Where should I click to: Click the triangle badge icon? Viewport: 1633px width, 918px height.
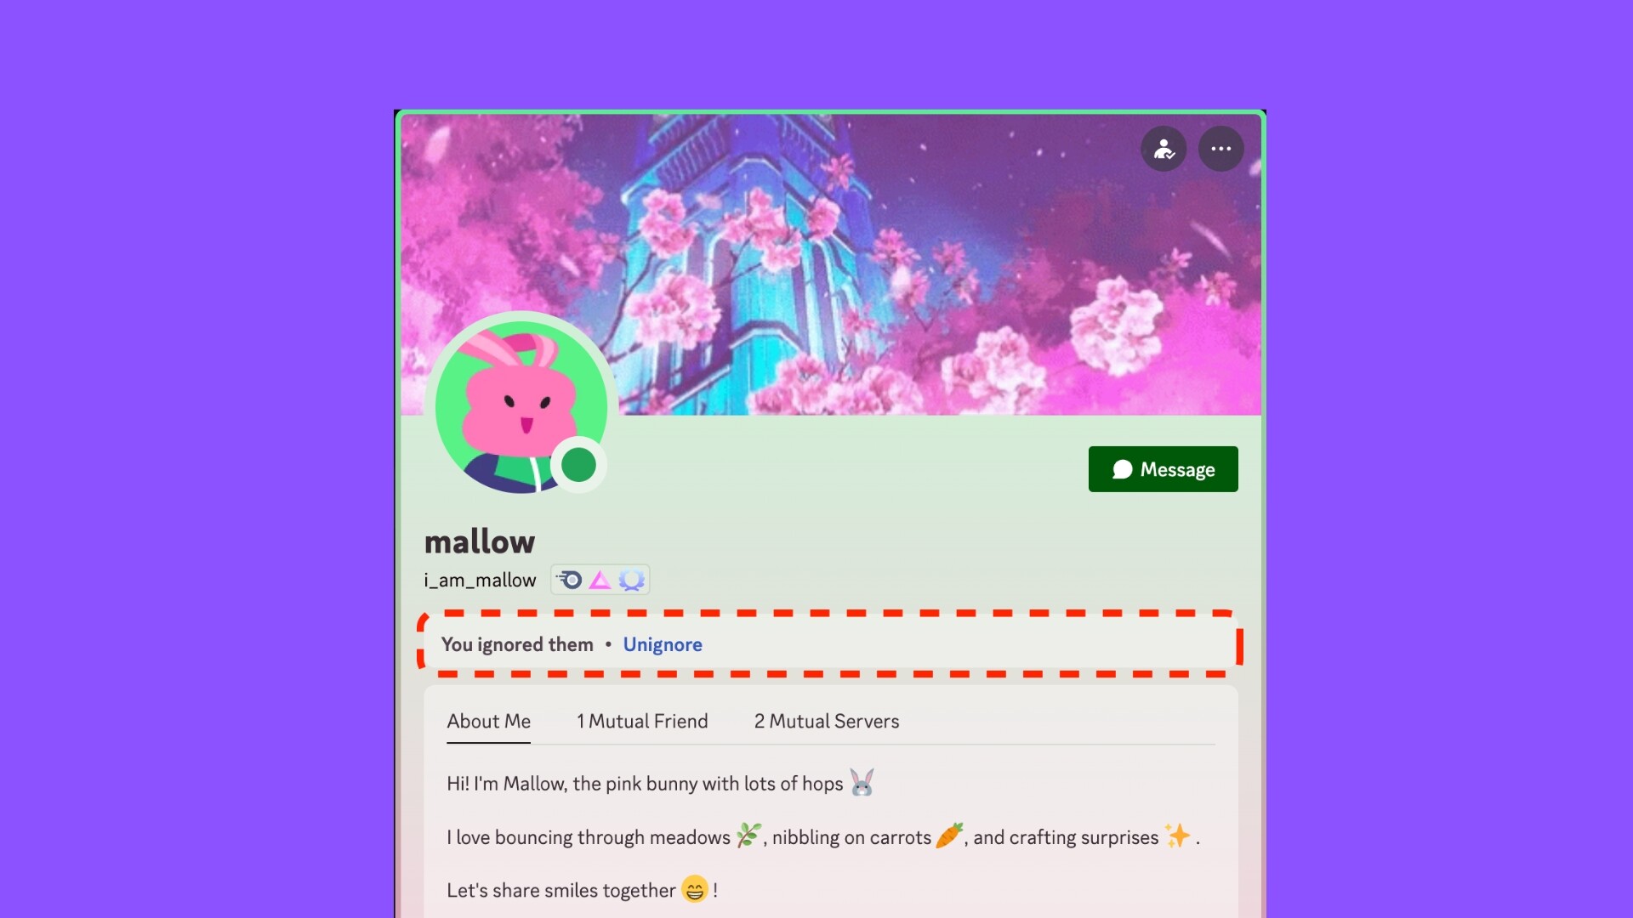coord(600,578)
